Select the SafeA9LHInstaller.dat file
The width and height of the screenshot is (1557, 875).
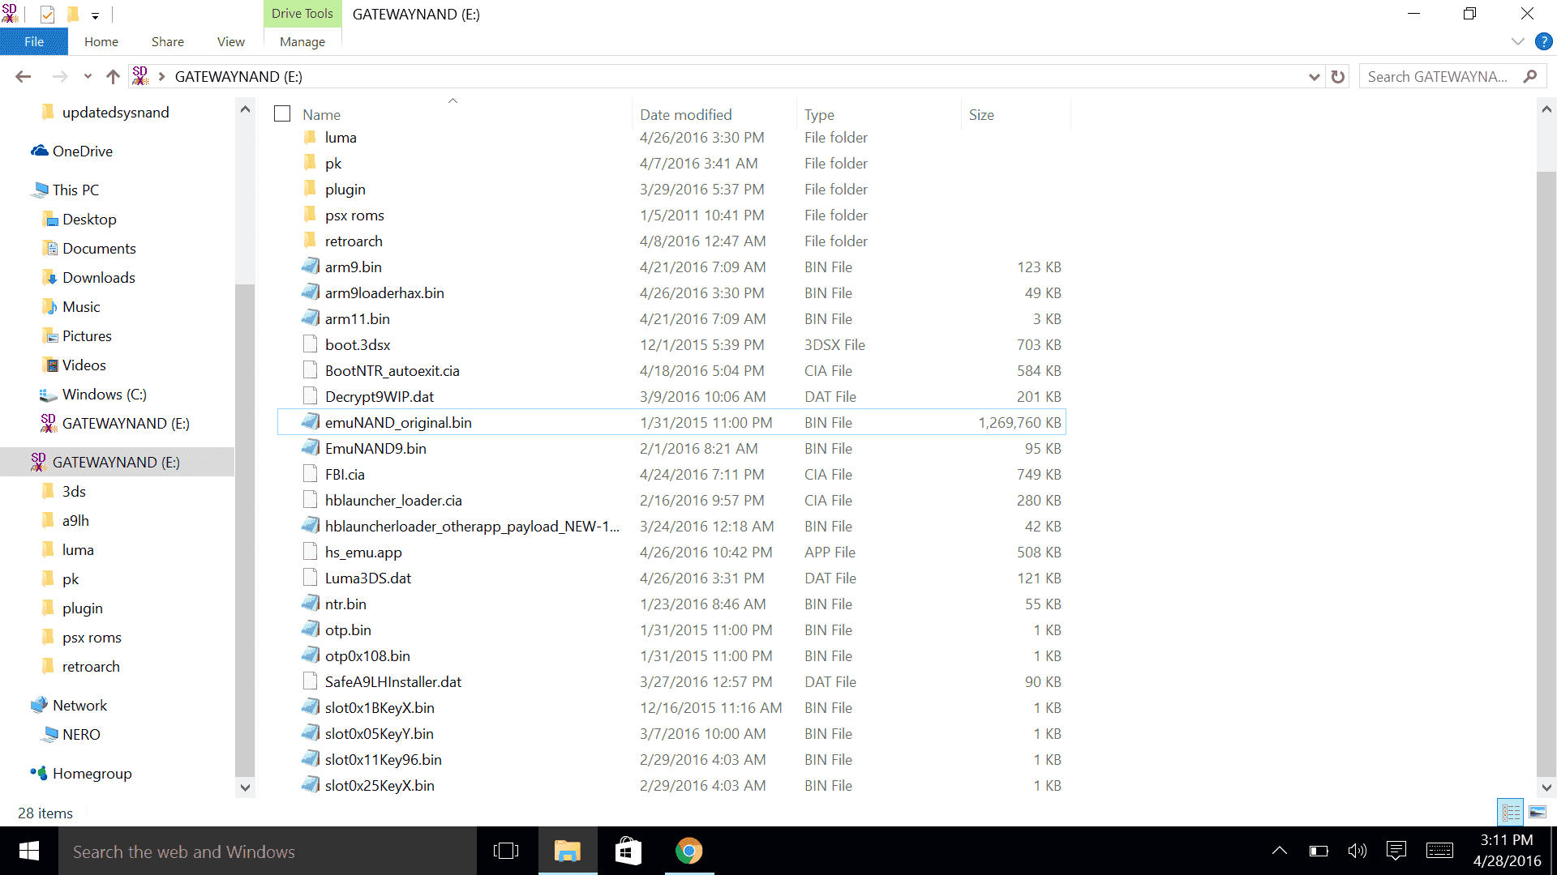point(393,681)
